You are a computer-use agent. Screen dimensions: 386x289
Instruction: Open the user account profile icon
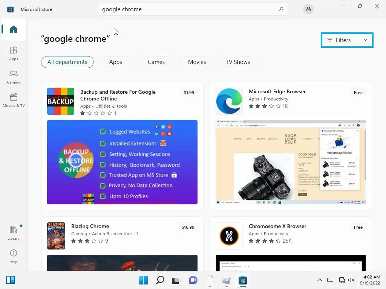coord(308,9)
